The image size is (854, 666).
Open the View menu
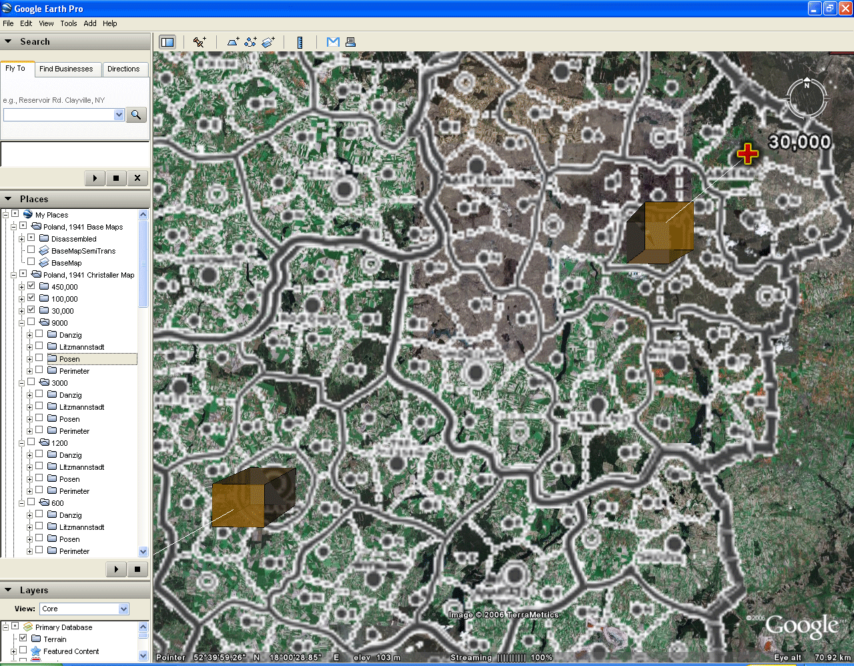(46, 23)
